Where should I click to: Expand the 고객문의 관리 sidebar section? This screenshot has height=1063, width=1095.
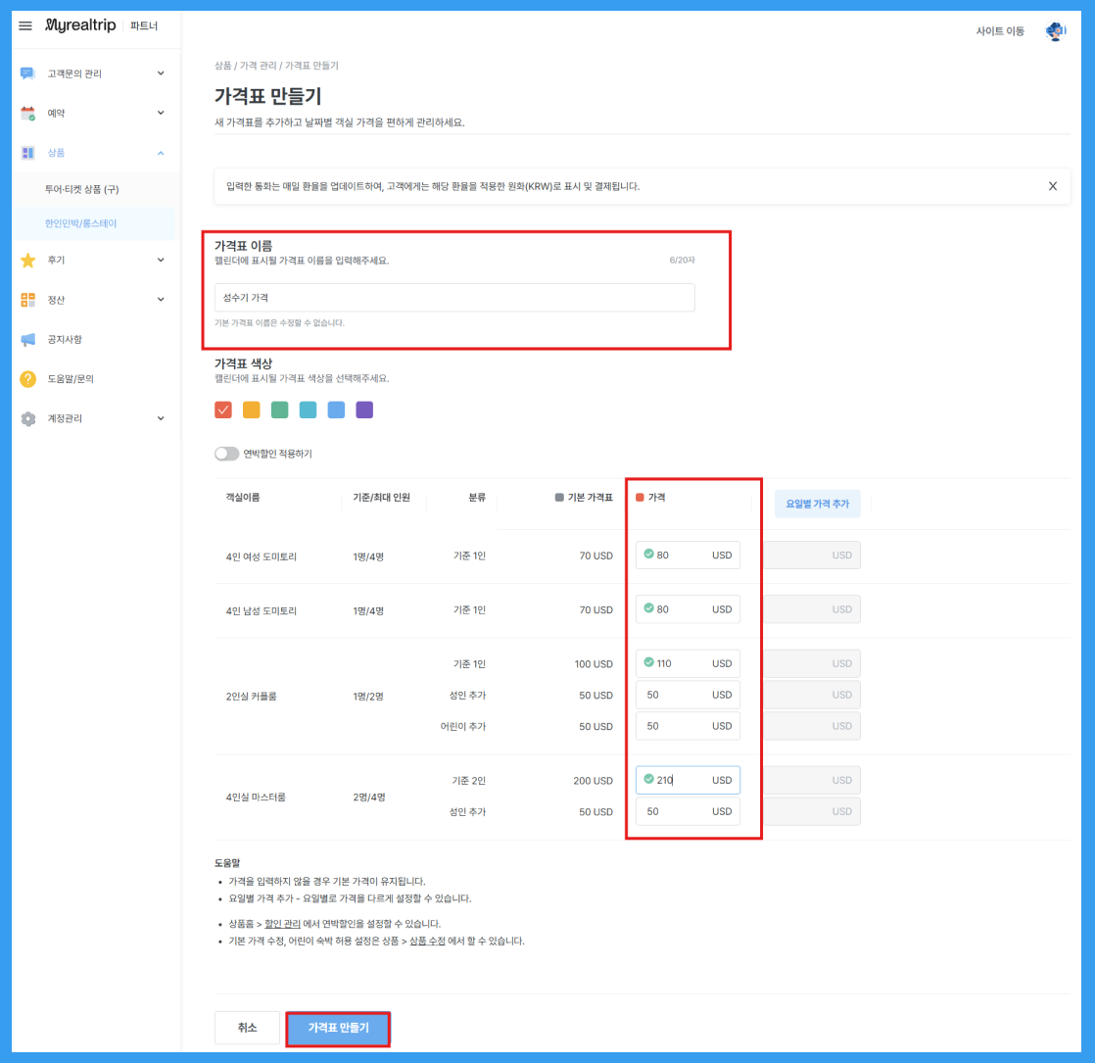pos(161,73)
